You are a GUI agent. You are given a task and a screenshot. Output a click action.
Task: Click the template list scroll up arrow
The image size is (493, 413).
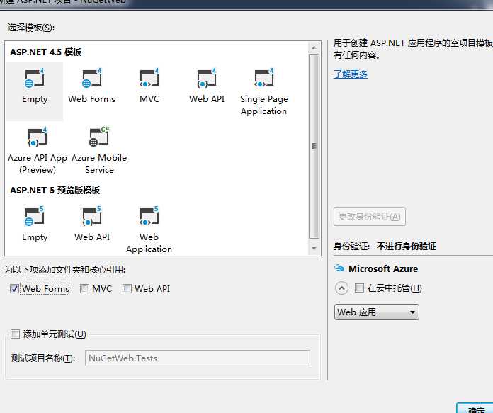click(314, 47)
